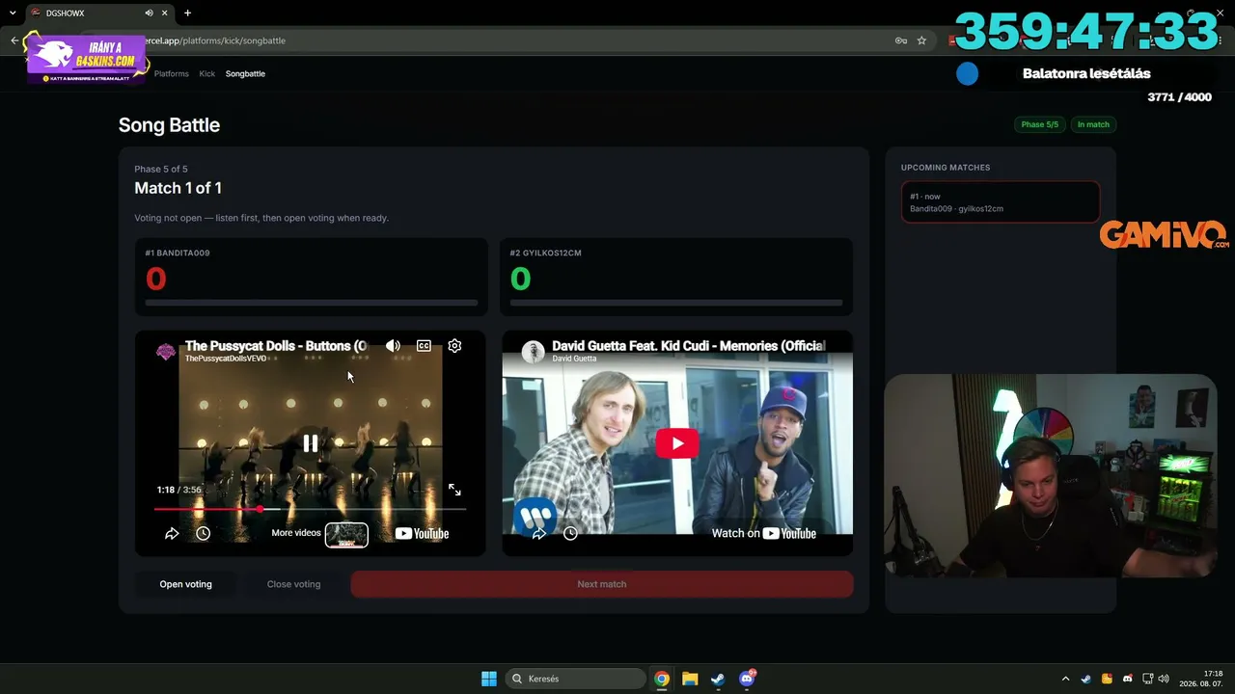
Task: Open the volume tray icon
Action: [x=1164, y=679]
